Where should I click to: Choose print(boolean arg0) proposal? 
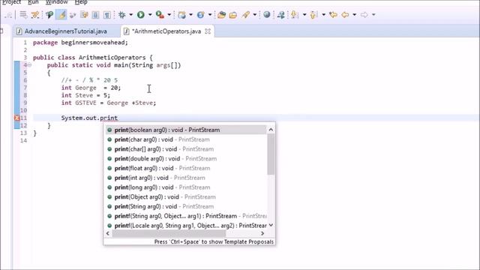(186, 130)
